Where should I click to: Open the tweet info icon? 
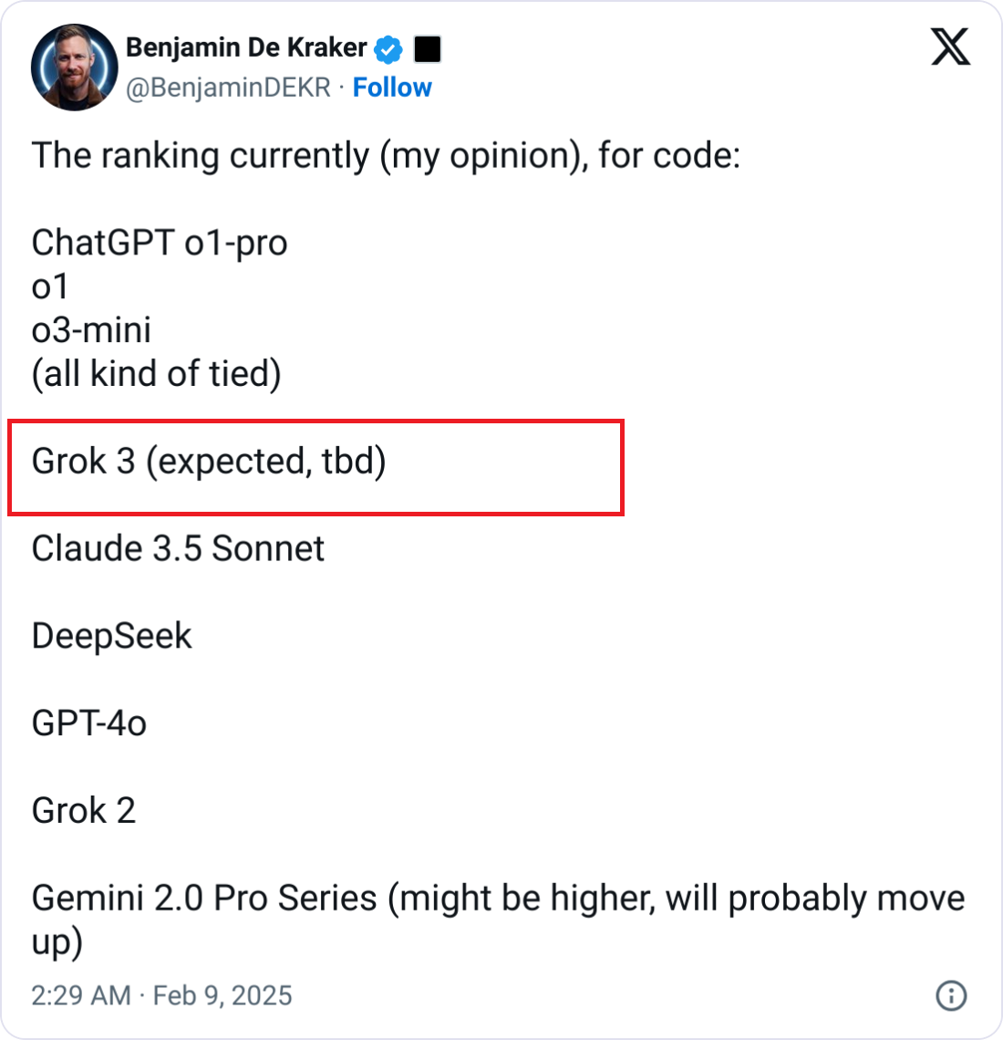tap(951, 995)
